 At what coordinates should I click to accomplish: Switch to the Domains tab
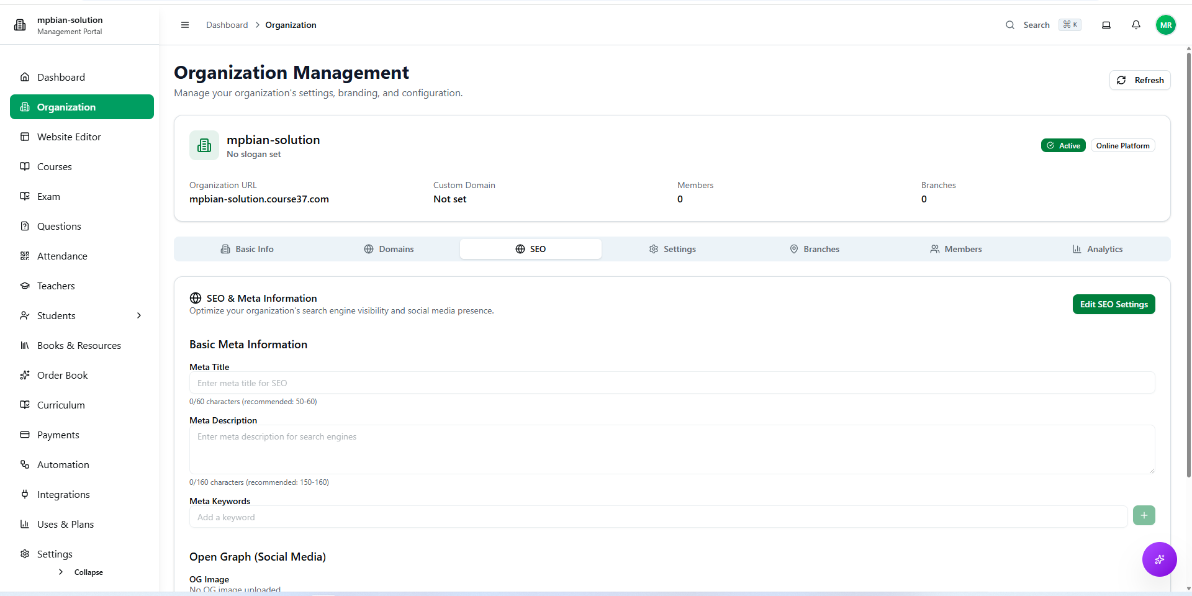389,249
